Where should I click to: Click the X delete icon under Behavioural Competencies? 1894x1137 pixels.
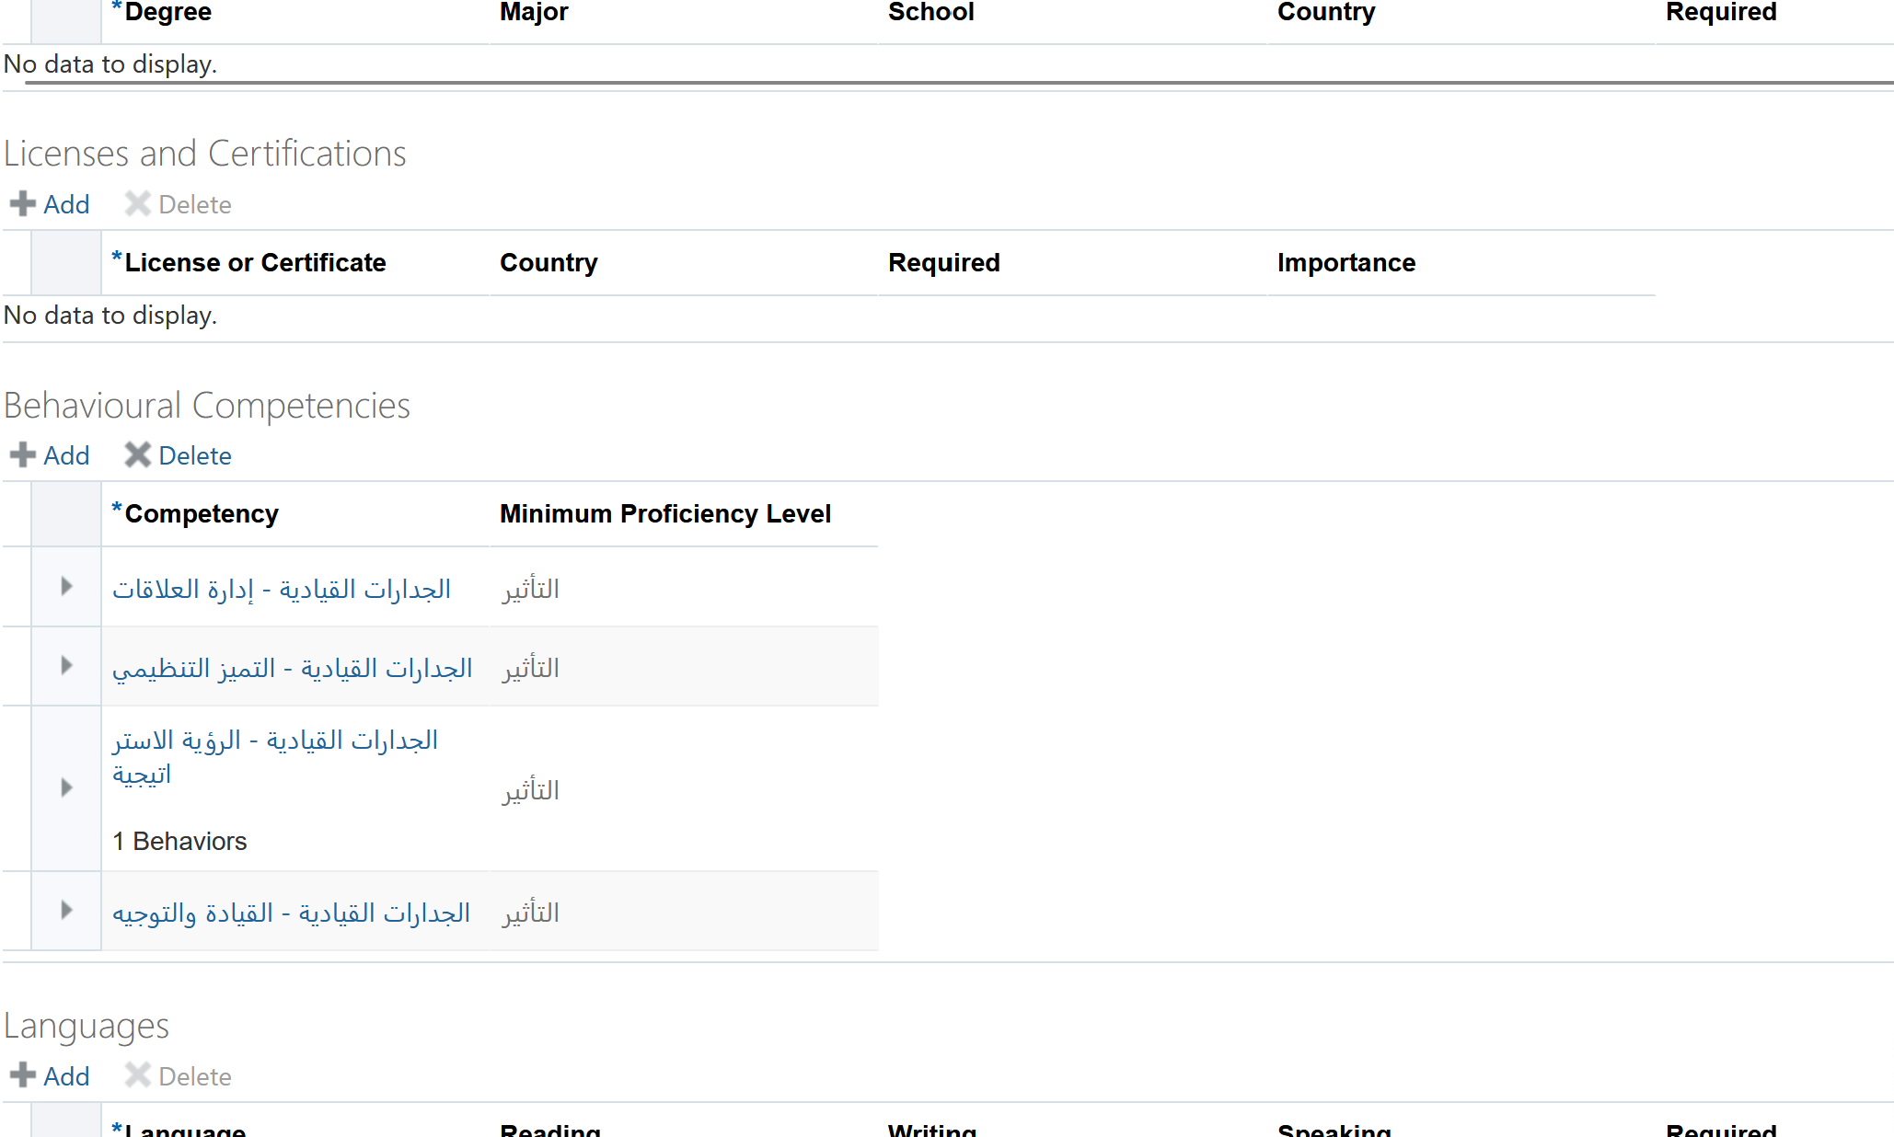[138, 454]
